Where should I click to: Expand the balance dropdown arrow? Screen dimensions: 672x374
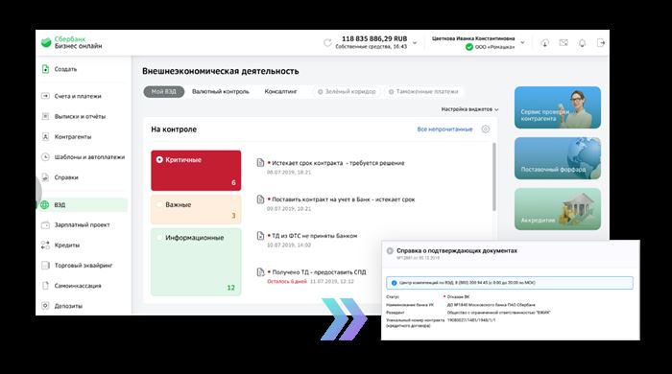click(415, 43)
